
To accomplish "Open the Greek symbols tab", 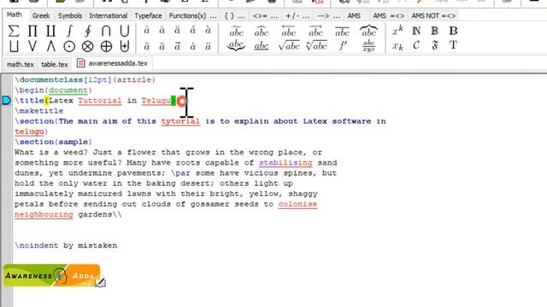I will coord(41,15).
